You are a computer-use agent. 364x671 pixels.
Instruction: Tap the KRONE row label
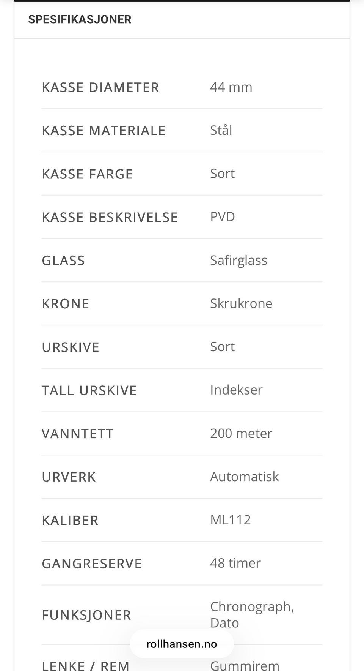pyautogui.click(x=66, y=304)
